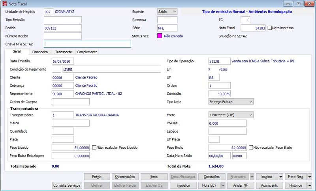Open the arrow menu next to Nota ECF
This screenshot has height=191, width=316.
pyautogui.click(x=223, y=185)
